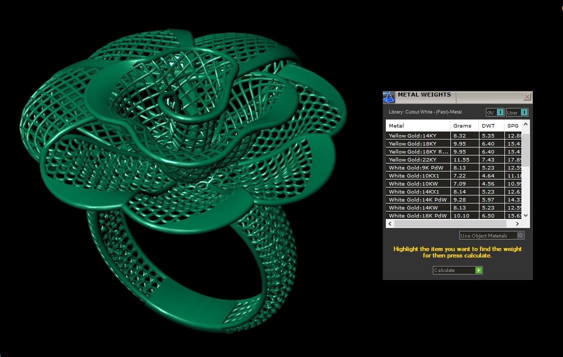
Task: Click the 8.32 grams cell
Action: click(x=464, y=135)
